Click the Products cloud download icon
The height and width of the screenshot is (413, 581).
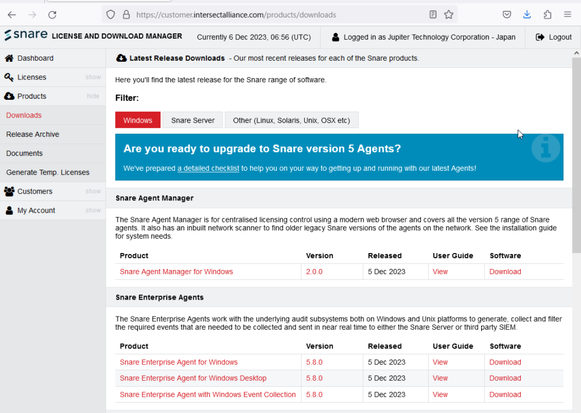point(9,96)
